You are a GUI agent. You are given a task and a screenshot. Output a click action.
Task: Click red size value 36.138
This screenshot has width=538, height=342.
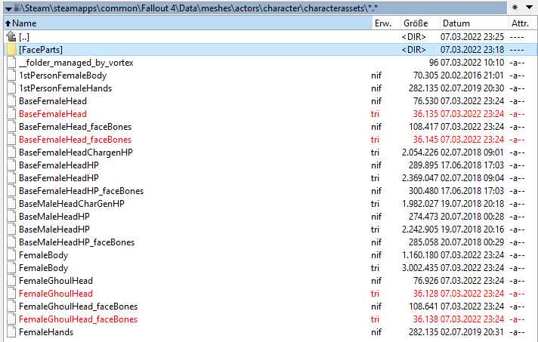coord(425,319)
